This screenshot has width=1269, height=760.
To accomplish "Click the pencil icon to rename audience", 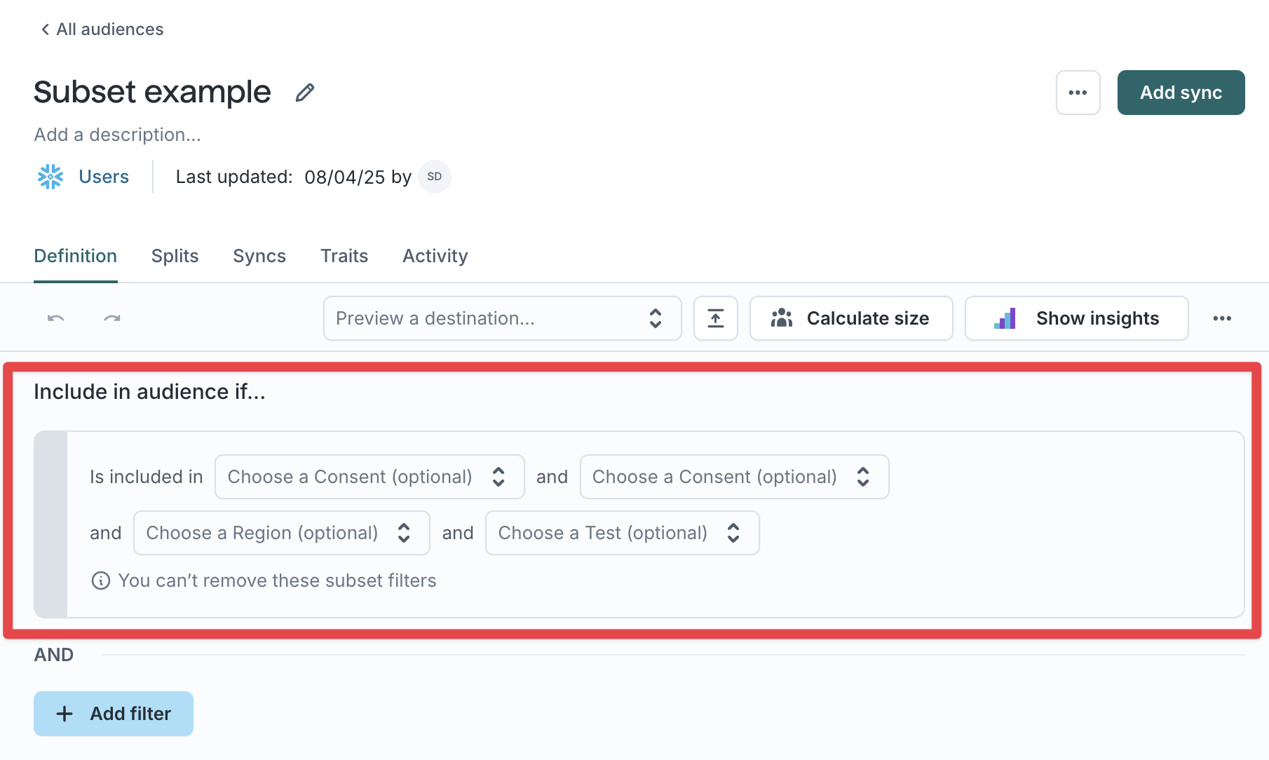I will [304, 93].
